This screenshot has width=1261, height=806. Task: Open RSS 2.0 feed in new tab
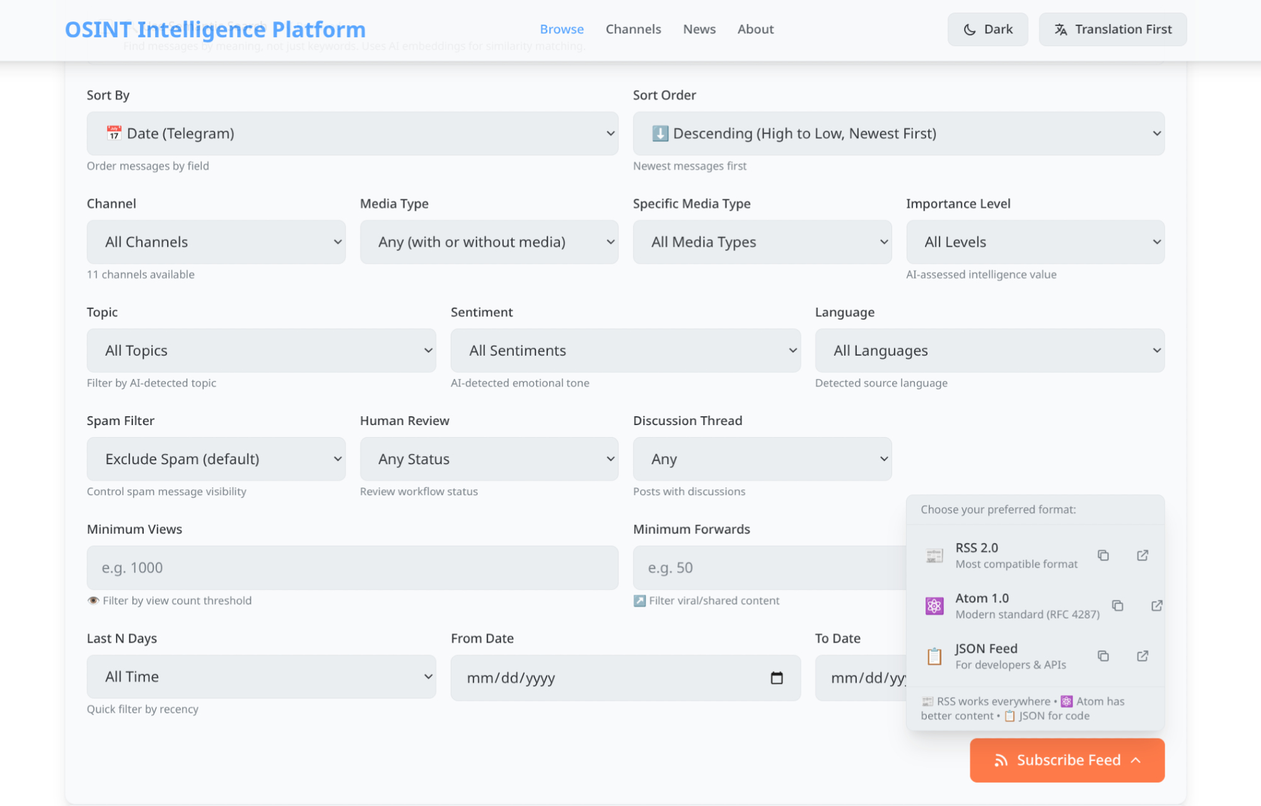[x=1142, y=555]
